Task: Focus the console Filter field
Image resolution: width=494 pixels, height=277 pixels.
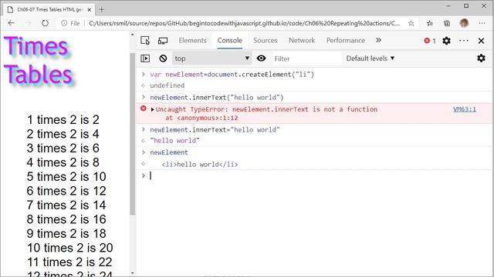Action: 307,58
